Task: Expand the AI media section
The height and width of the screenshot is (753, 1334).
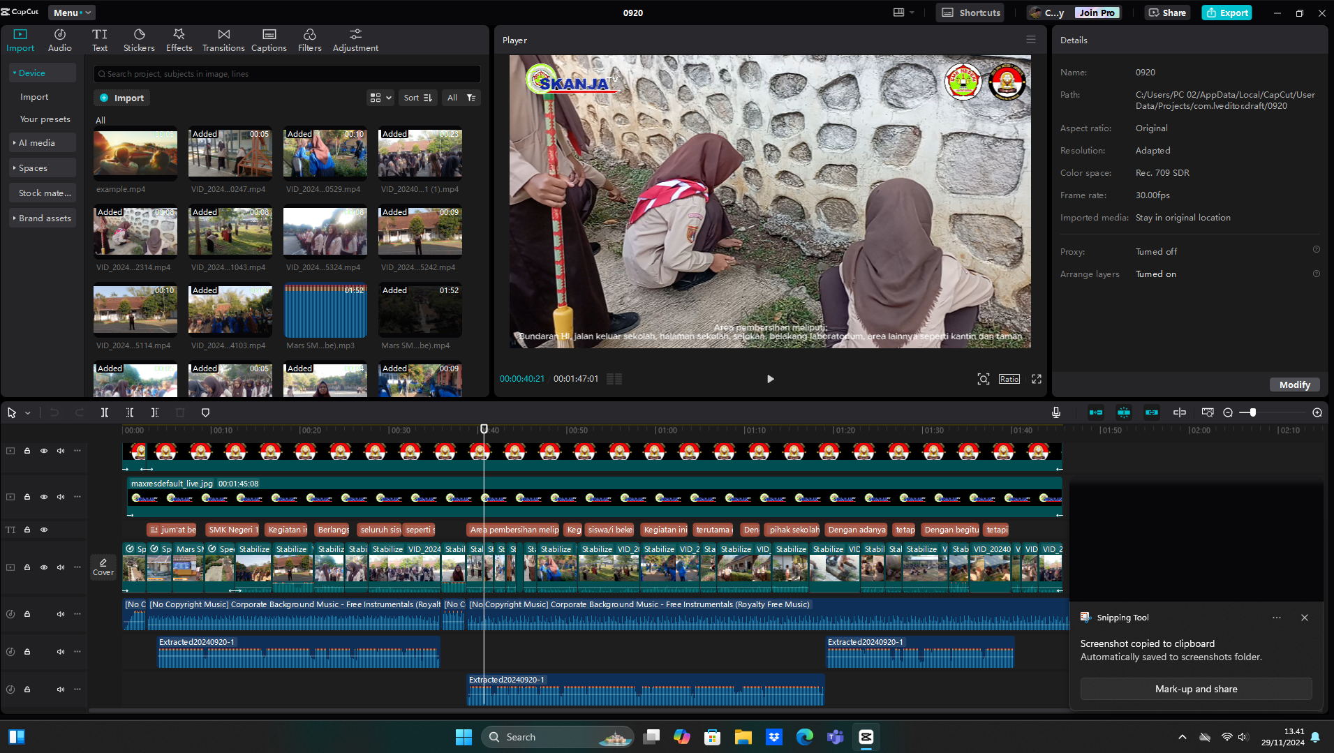Action: (x=42, y=142)
